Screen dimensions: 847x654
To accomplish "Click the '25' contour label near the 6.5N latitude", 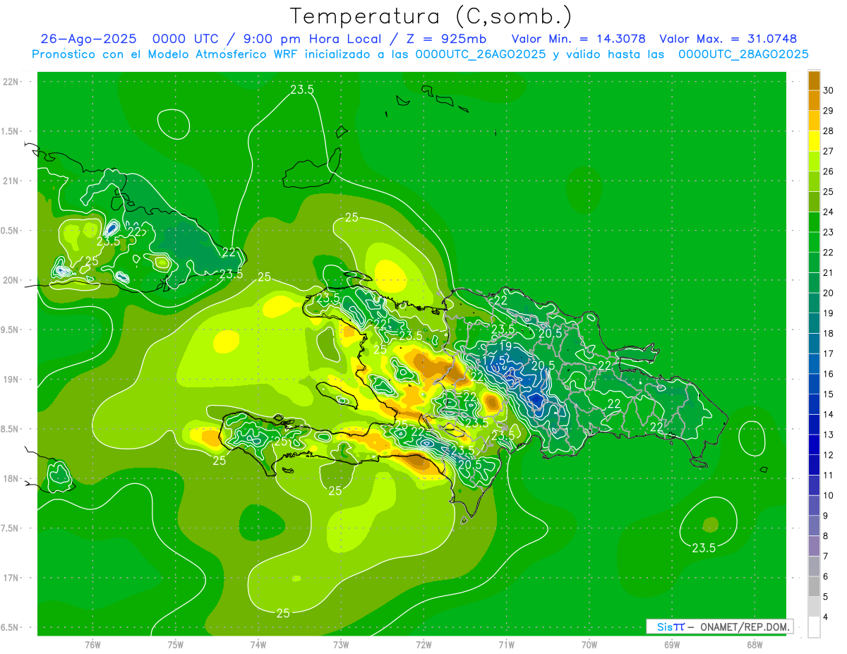I will click(x=283, y=613).
